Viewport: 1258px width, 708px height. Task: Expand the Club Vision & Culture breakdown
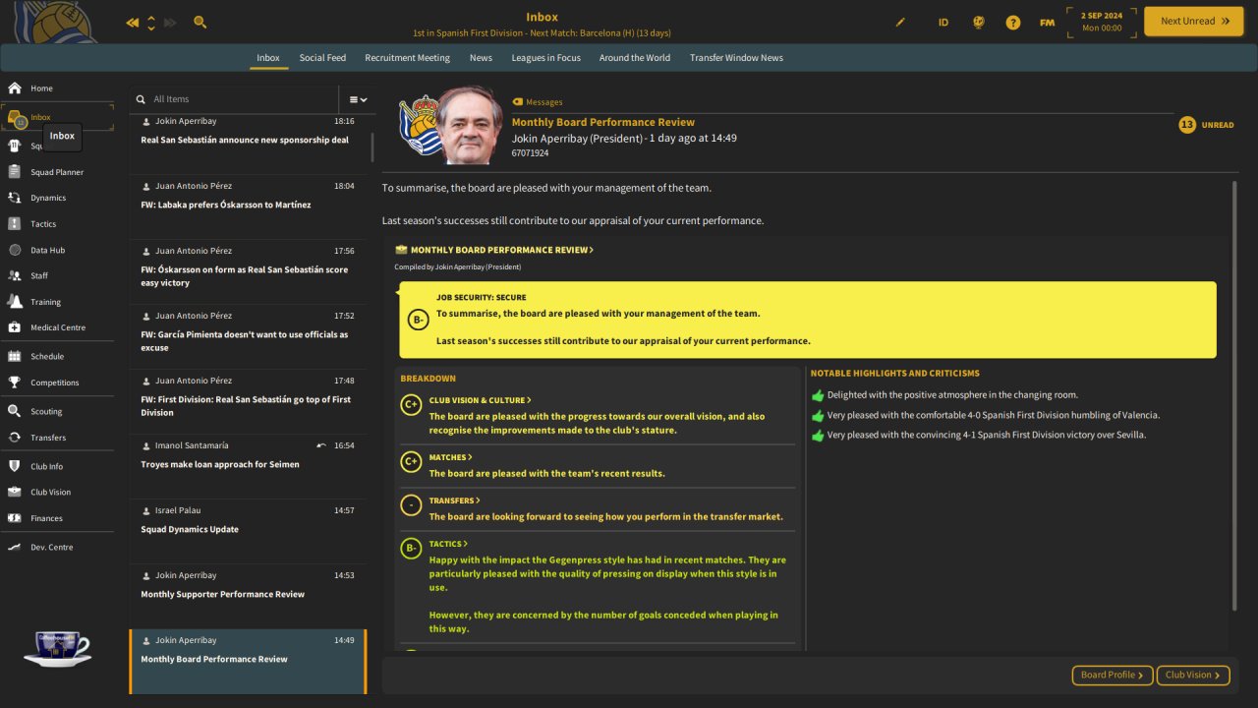coord(480,400)
